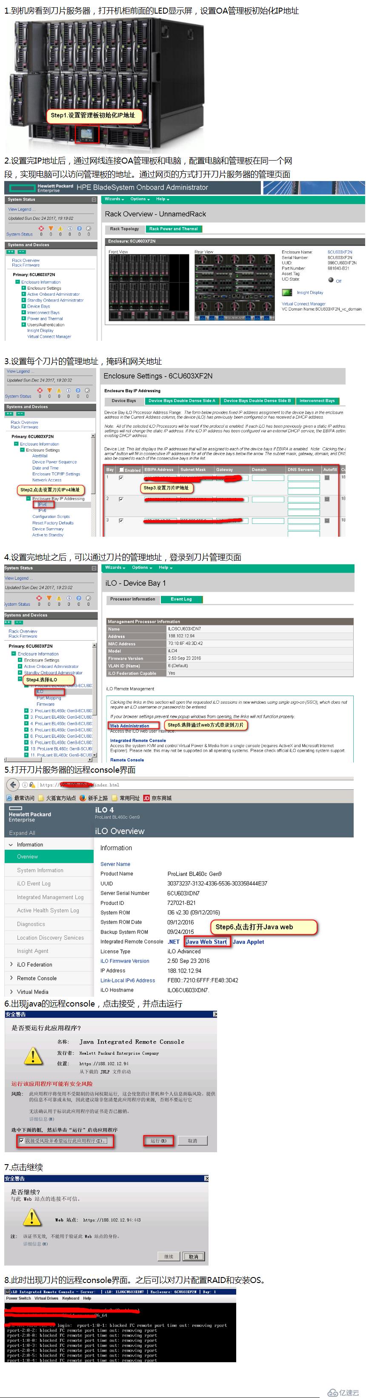Click 取消 in the 是否继续 dialog
The width and height of the screenshot is (366, 1398).
click(194, 1256)
